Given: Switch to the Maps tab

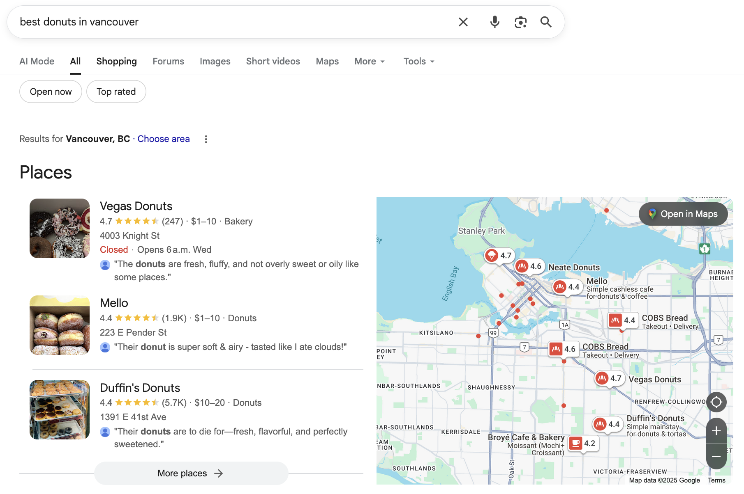Looking at the screenshot, I should pos(327,62).
